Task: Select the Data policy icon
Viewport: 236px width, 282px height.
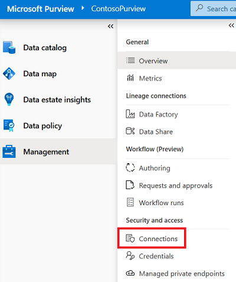Action: pos(9,125)
